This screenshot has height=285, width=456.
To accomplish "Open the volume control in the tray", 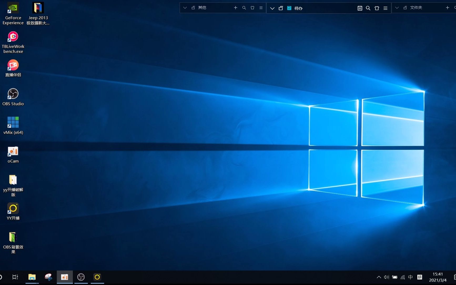I will click(386, 277).
